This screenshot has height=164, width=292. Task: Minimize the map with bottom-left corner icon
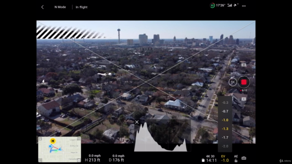(40, 160)
